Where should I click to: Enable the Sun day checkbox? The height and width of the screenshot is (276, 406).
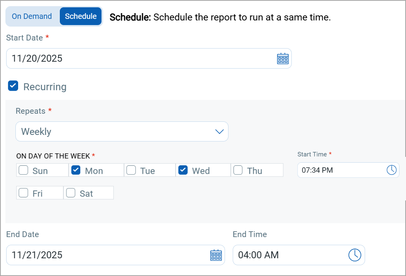(24, 170)
